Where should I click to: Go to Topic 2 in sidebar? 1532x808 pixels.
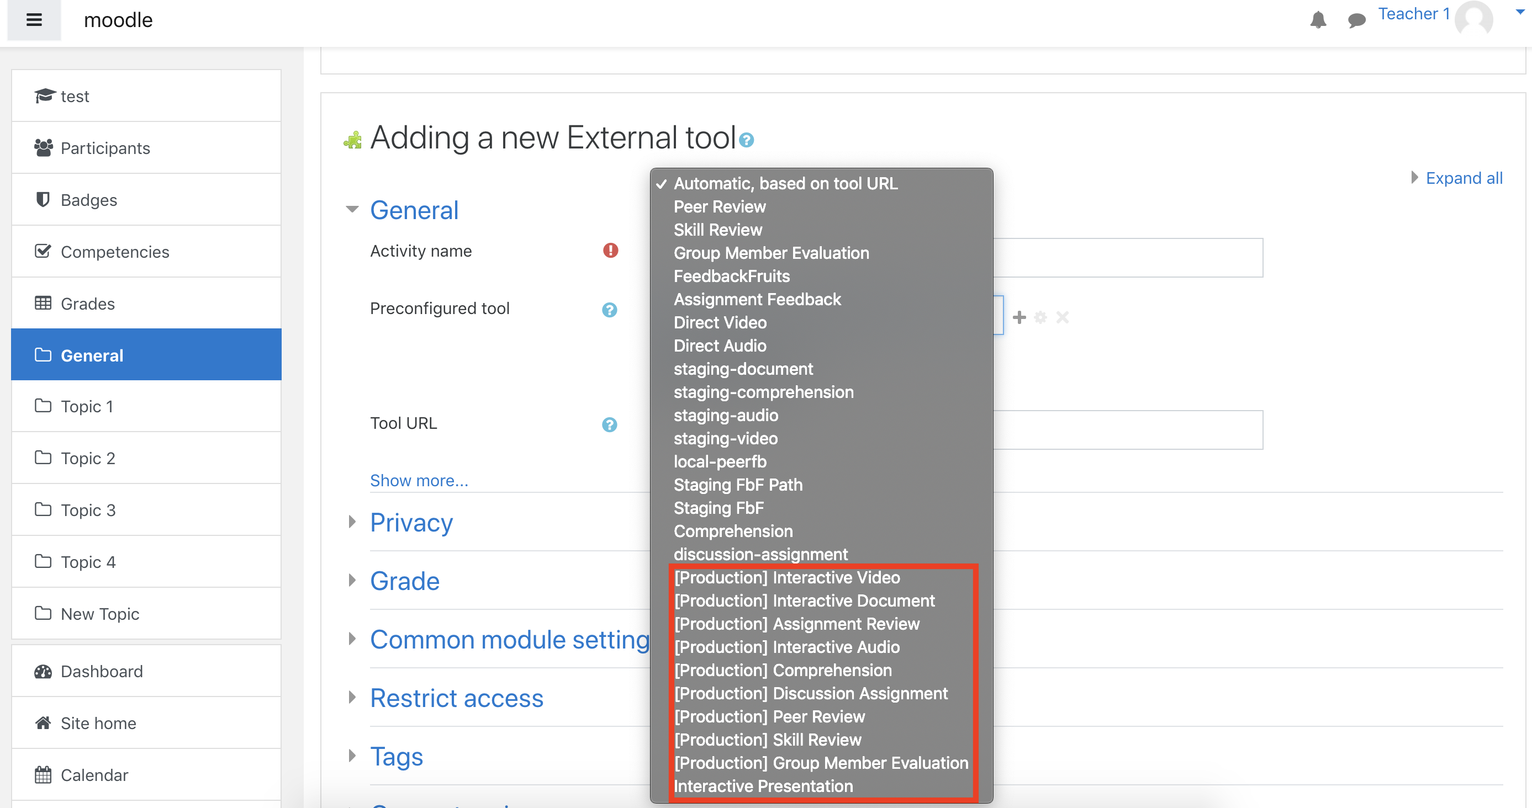pos(146,458)
